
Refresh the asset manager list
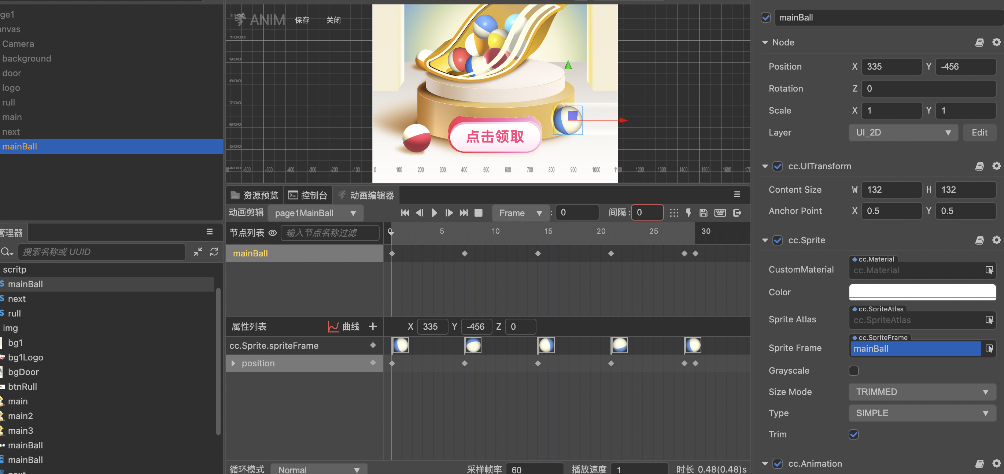click(x=214, y=252)
